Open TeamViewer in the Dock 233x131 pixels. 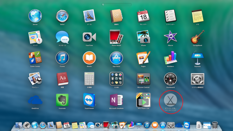[x=187, y=125]
